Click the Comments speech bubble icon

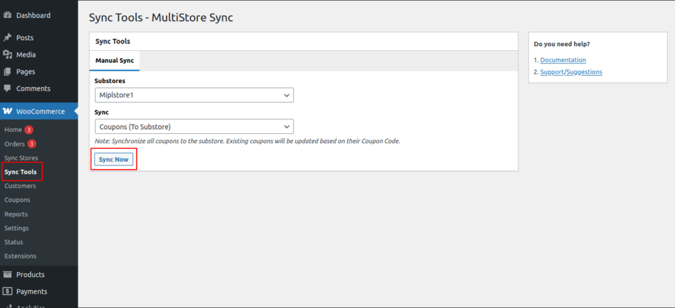[7, 88]
